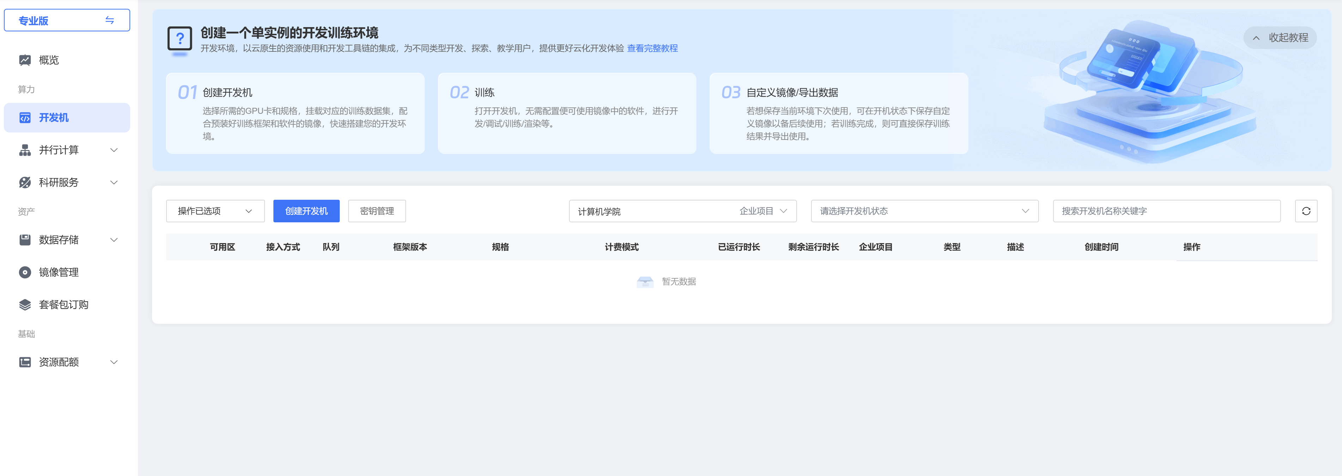Open the 计算机学院 enterprise project dropdown
The width and height of the screenshot is (1342, 476).
[682, 211]
